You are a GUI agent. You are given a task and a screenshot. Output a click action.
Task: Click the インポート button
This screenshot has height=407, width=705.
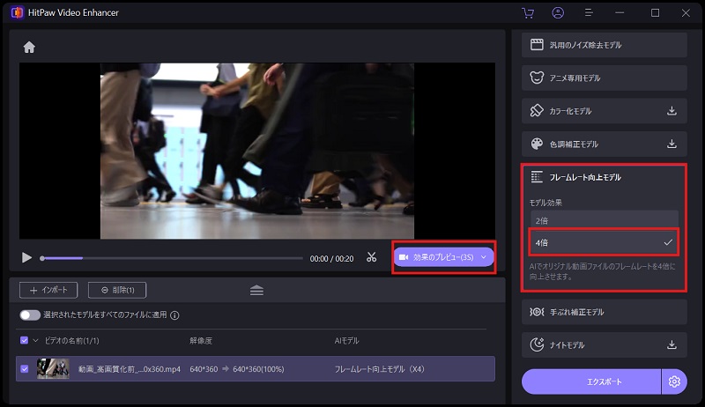[x=48, y=290]
